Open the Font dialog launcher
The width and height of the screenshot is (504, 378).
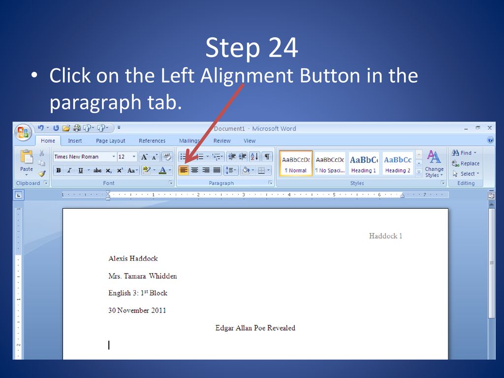171,183
